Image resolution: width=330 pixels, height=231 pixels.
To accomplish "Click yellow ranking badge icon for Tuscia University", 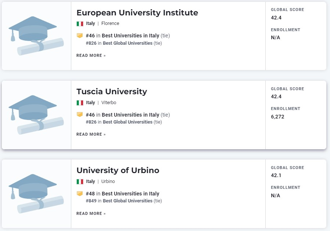I will 79,114.
